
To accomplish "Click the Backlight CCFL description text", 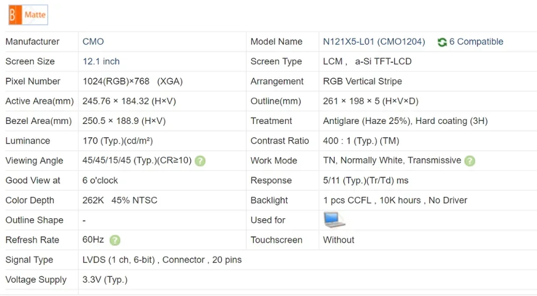I will (395, 201).
